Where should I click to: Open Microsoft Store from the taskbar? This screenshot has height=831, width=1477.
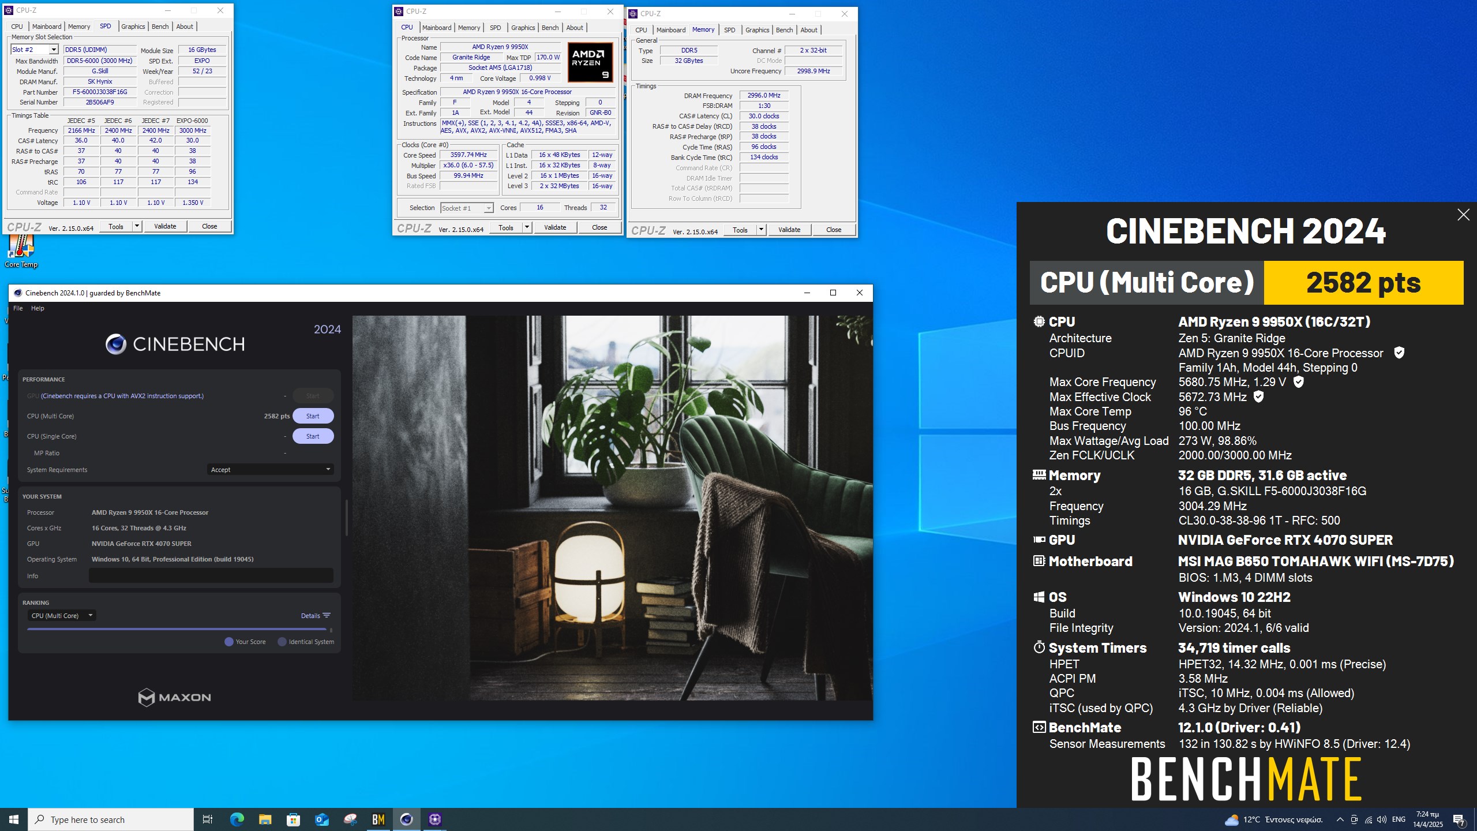click(293, 819)
